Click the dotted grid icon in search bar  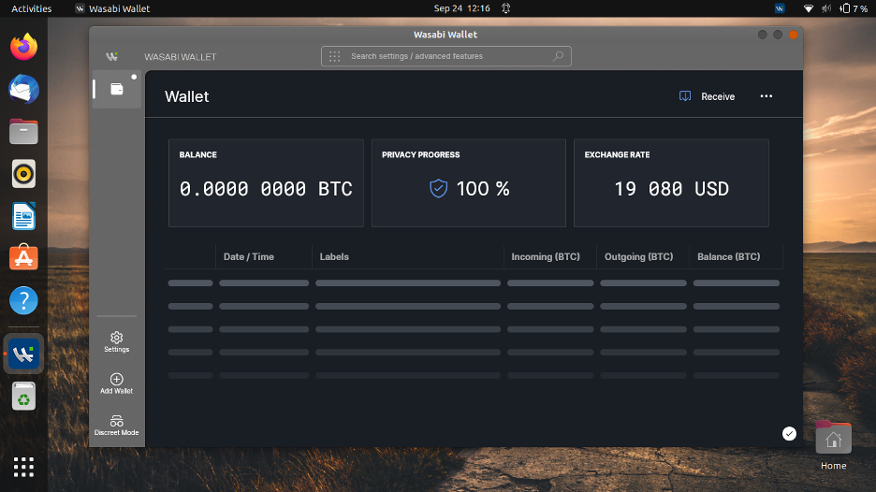[x=335, y=56]
